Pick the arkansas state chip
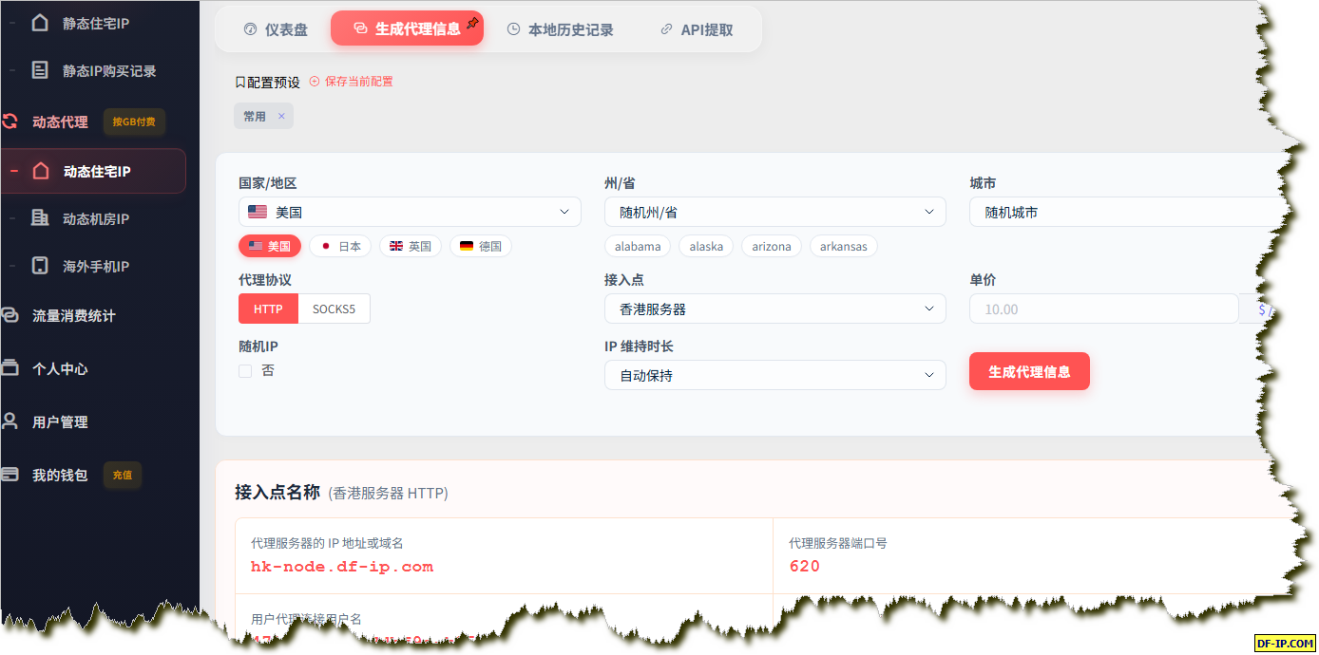This screenshot has width=1319, height=655. pyautogui.click(x=844, y=246)
